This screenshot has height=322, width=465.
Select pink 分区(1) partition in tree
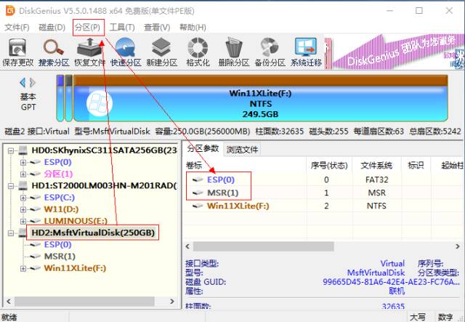[58, 174]
